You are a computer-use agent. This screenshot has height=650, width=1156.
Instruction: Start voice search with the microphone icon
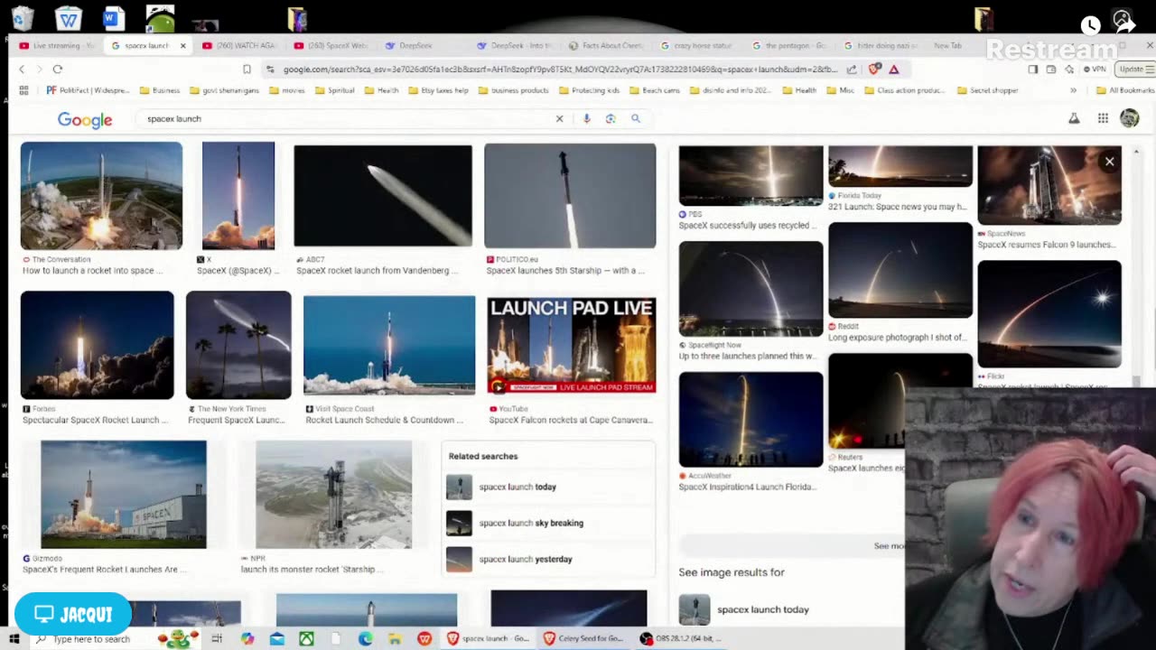[586, 118]
